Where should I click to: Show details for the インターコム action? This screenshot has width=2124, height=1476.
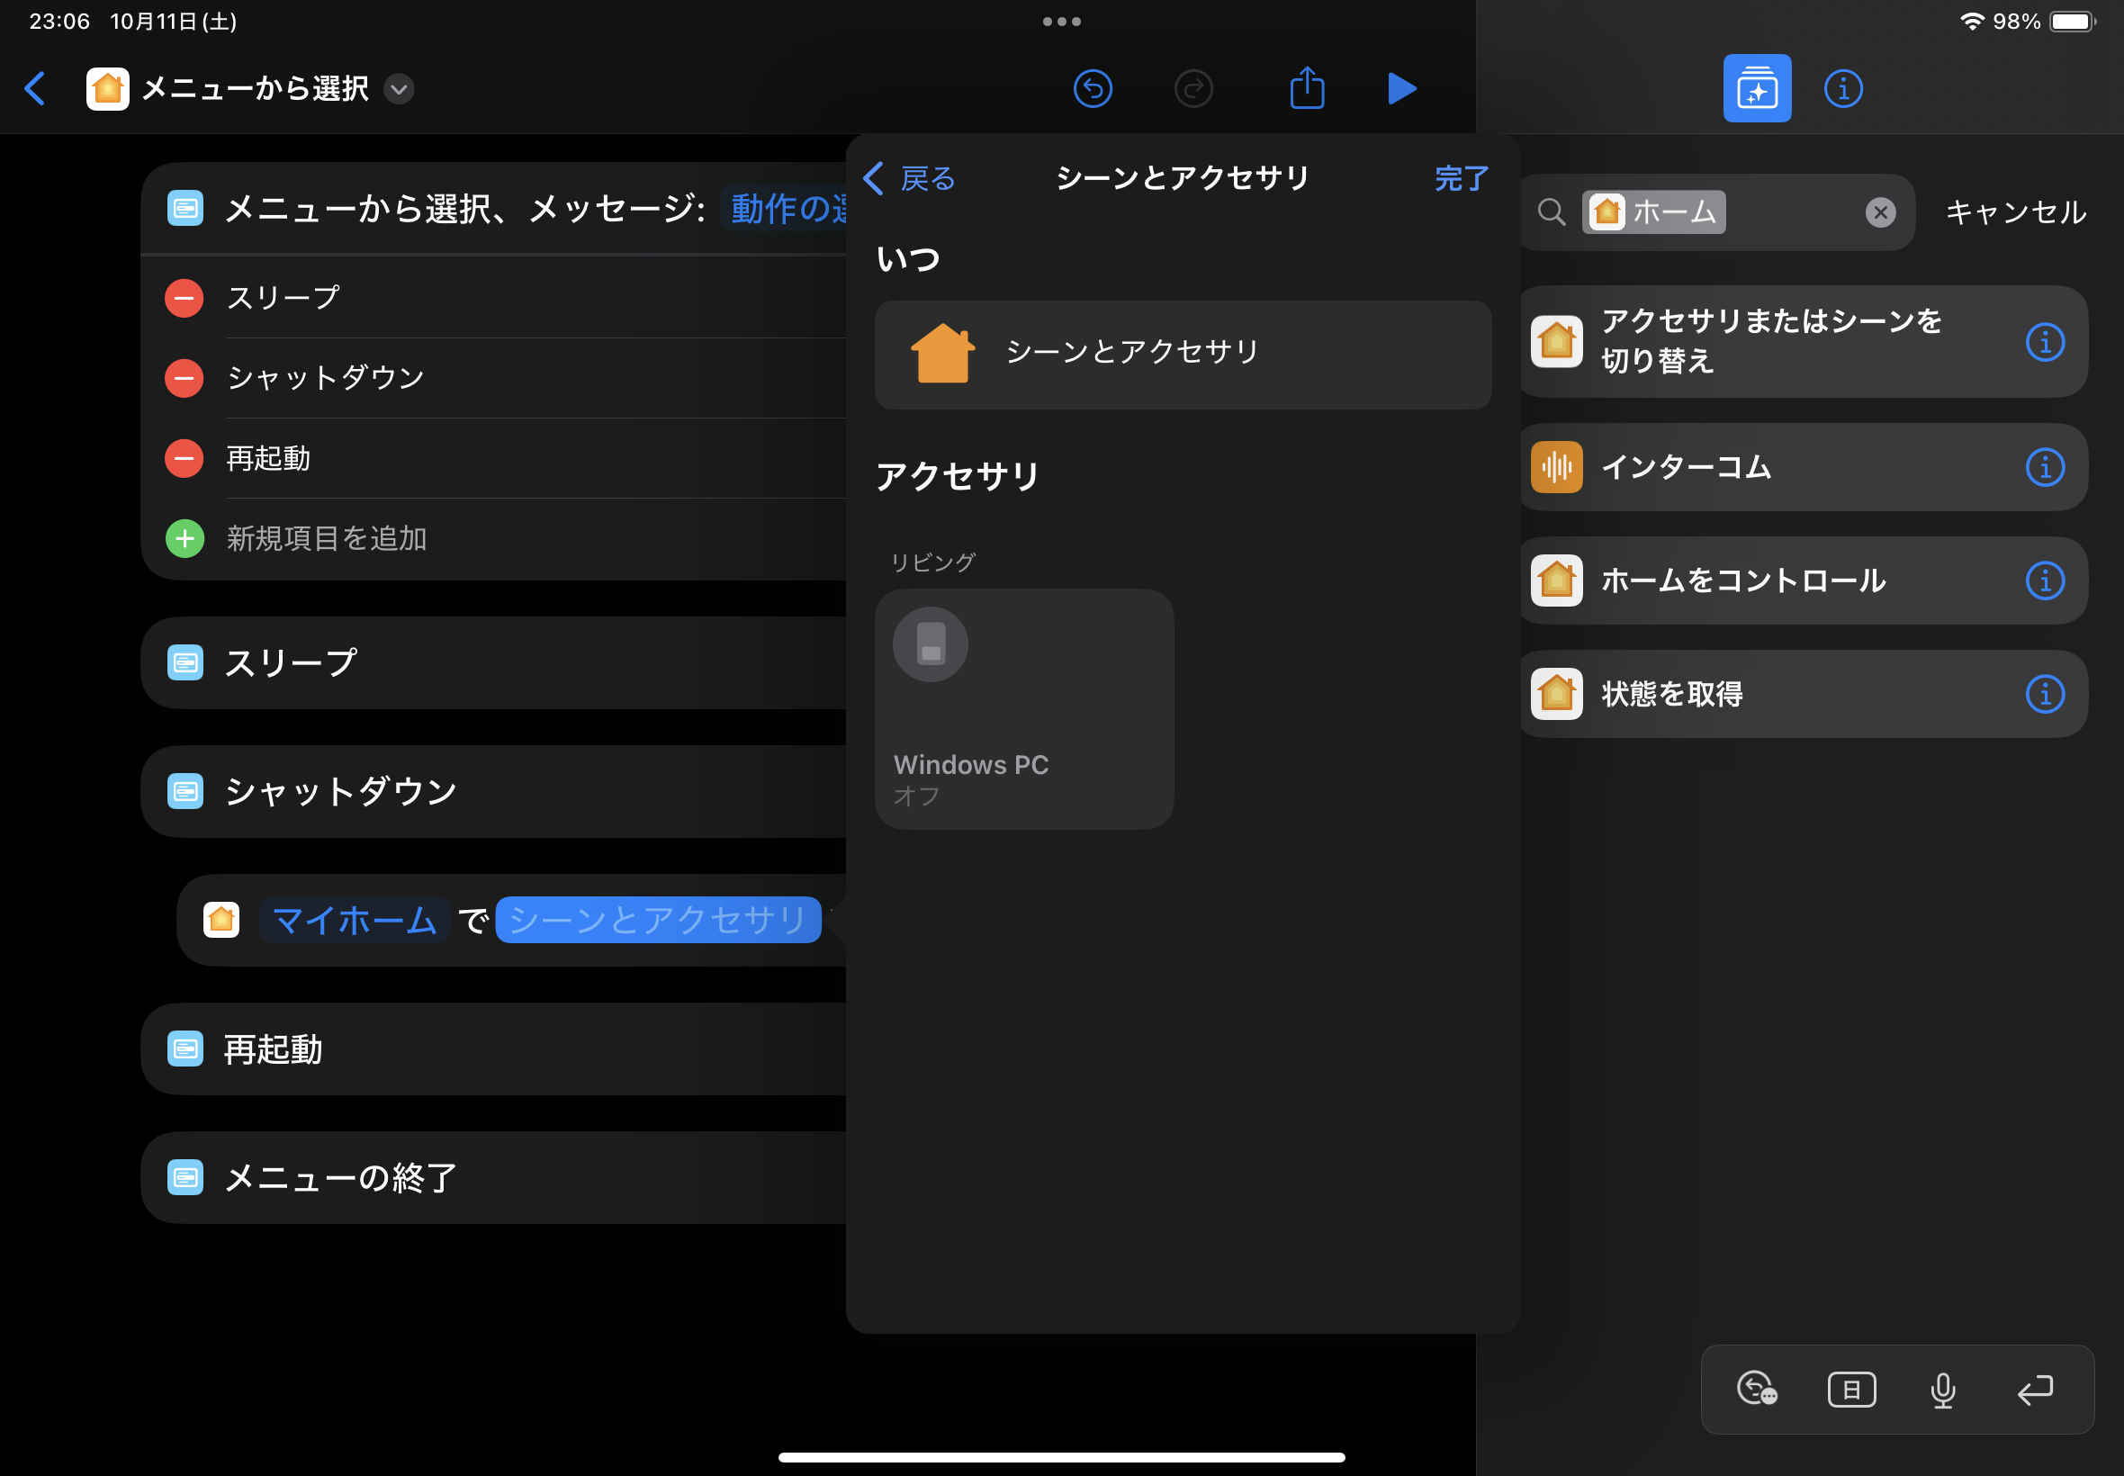coord(2047,467)
